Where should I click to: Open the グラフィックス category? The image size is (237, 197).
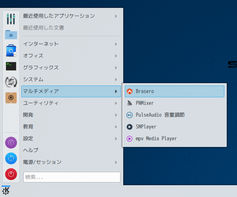[71, 68]
